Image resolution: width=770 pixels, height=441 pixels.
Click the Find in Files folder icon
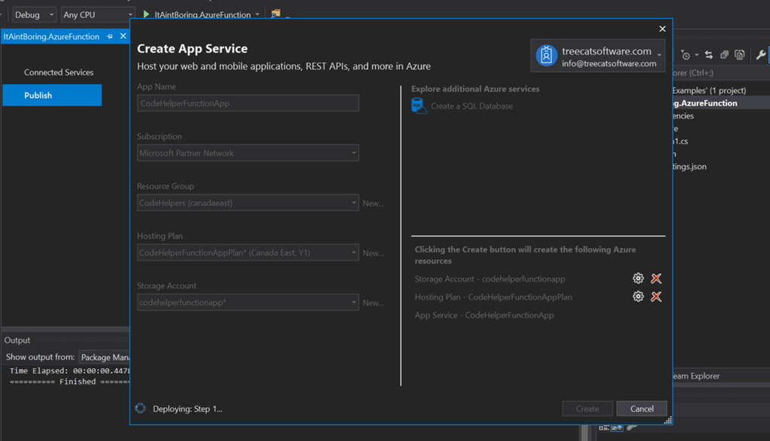(x=275, y=14)
